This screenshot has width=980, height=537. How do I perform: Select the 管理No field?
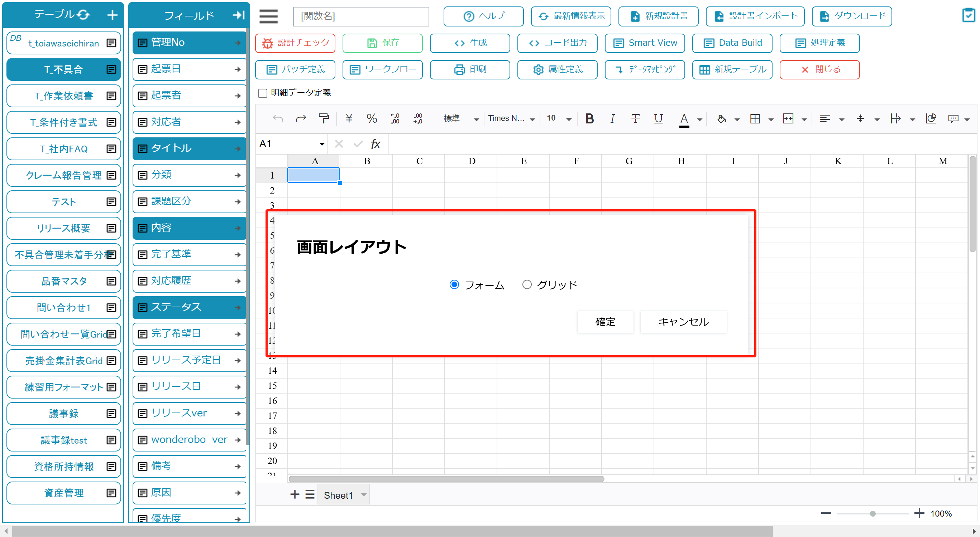tap(189, 43)
